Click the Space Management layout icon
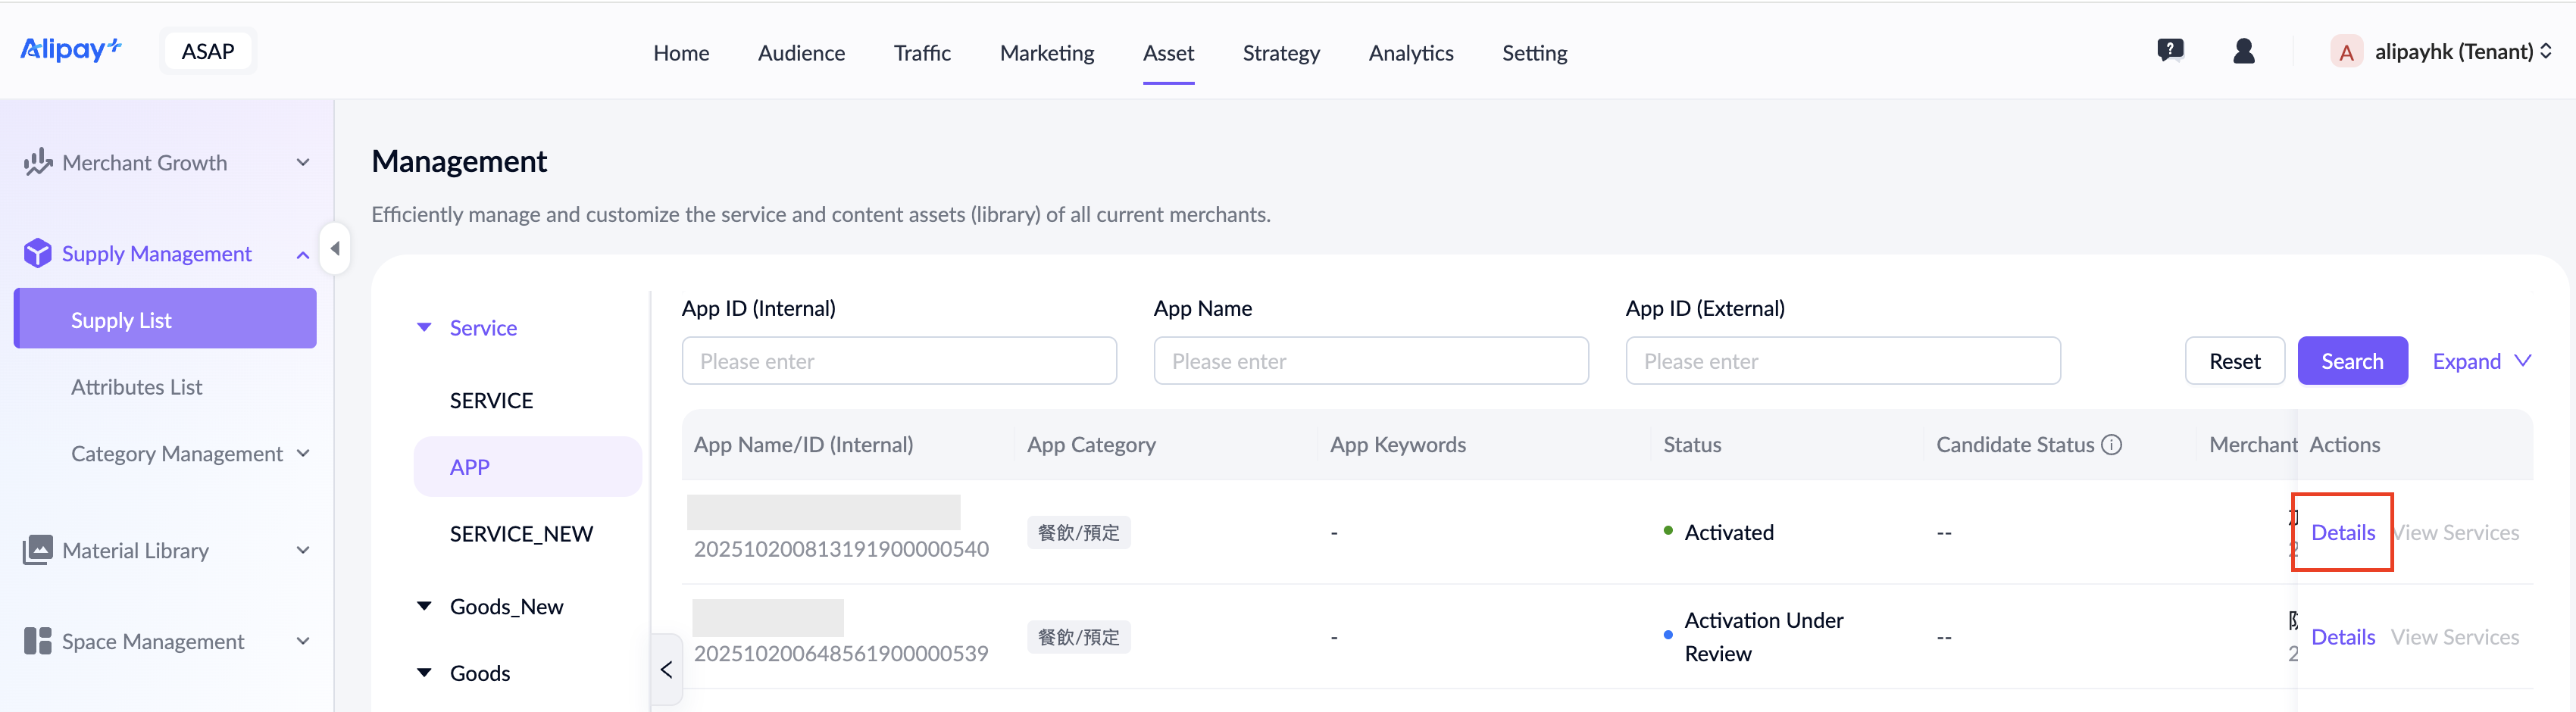This screenshot has height=712, width=2576. [x=37, y=641]
